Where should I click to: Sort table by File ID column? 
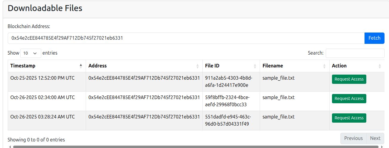[x=231, y=66]
